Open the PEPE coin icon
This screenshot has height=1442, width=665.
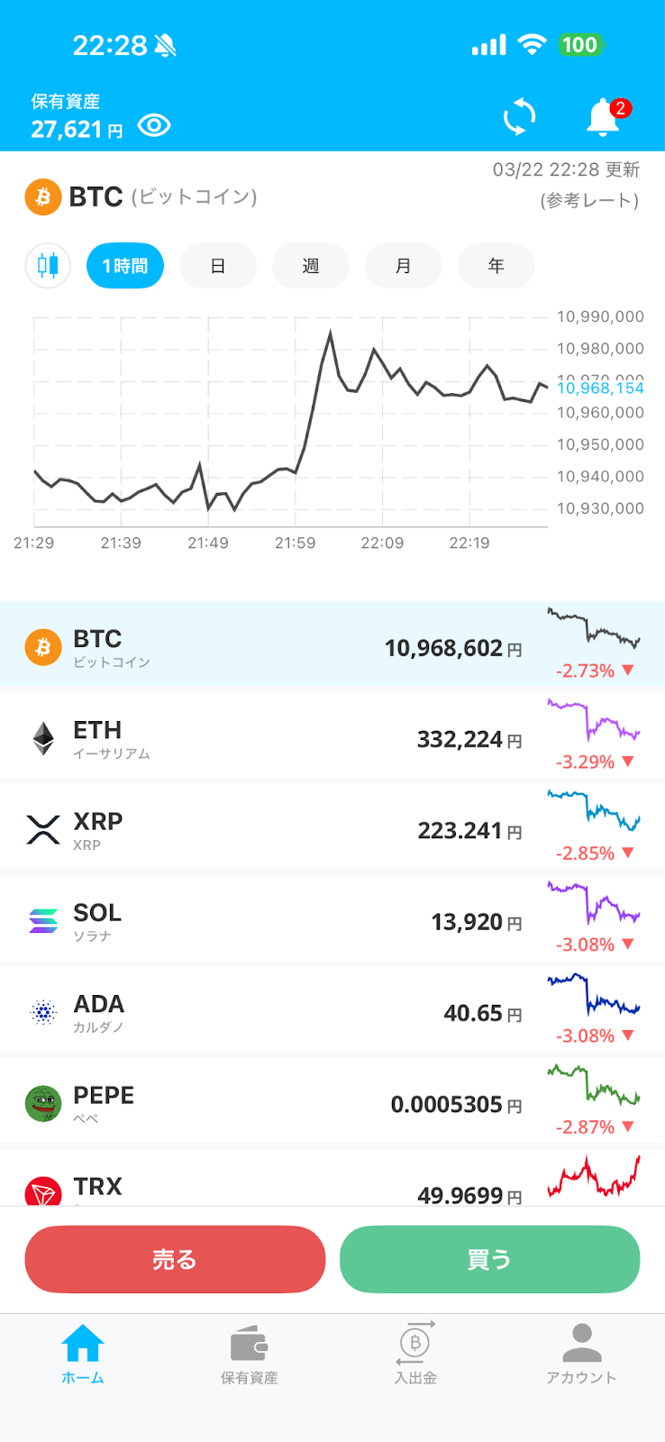point(43,1103)
